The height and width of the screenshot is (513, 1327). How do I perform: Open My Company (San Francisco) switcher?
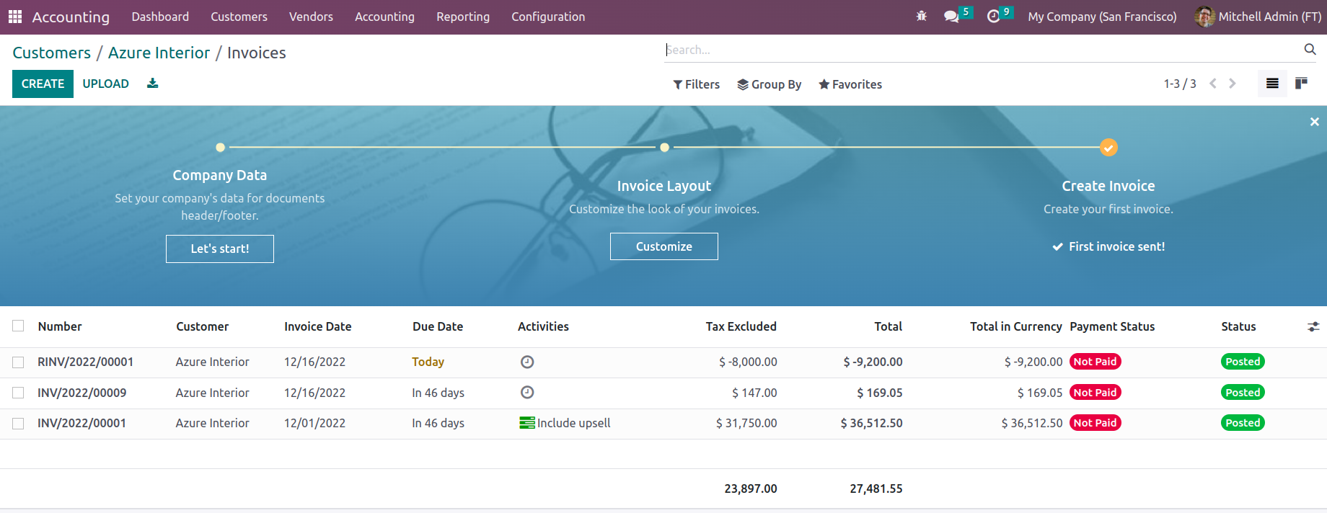point(1102,17)
